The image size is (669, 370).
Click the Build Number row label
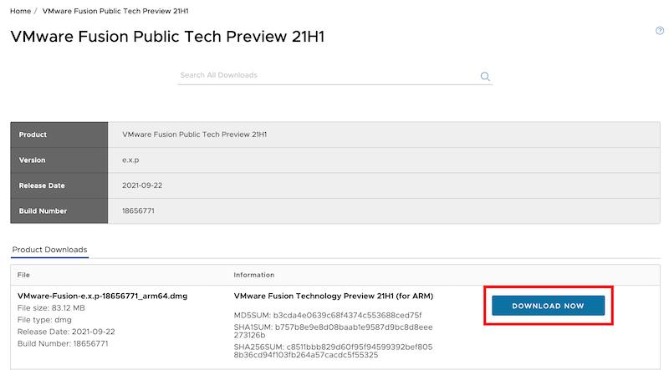pyautogui.click(x=43, y=211)
